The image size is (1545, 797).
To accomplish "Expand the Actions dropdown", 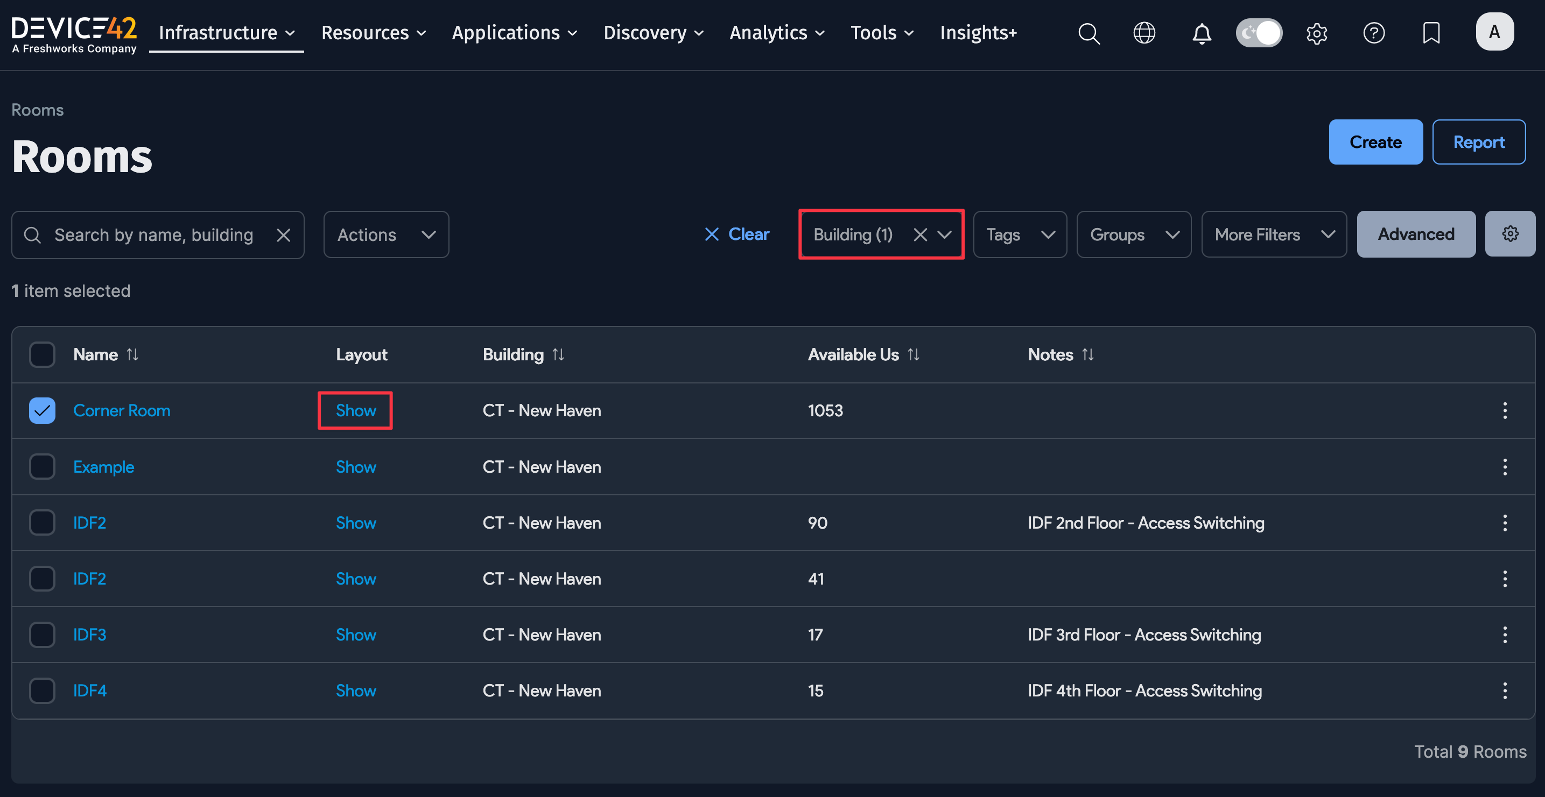I will 385,234.
